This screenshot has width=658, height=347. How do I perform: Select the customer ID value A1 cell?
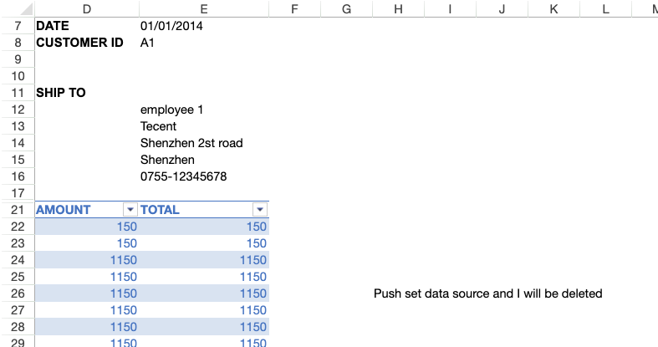coord(148,43)
